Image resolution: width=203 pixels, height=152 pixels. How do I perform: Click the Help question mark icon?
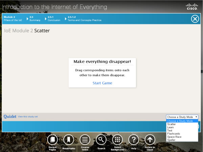(134, 140)
